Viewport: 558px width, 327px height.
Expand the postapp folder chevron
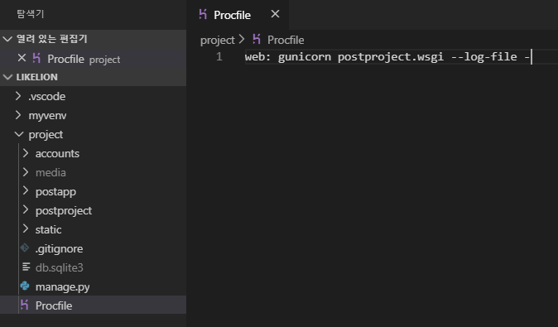tap(26, 191)
